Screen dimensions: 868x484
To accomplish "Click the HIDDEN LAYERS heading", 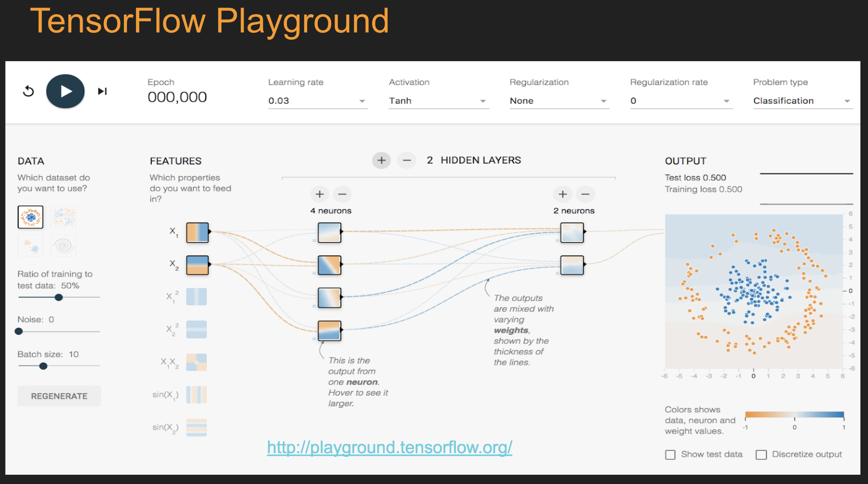I will 481,160.
